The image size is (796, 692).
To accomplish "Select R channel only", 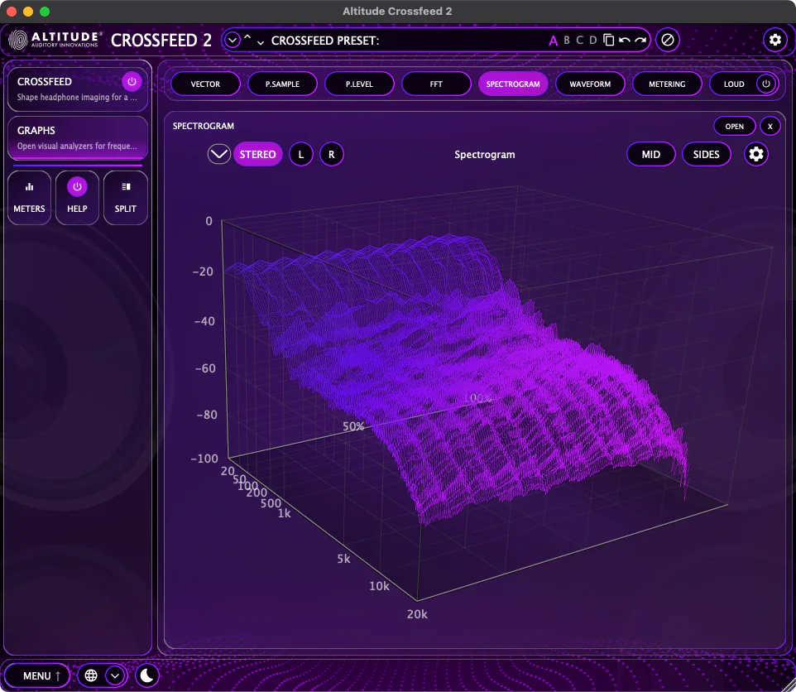I will click(x=332, y=154).
